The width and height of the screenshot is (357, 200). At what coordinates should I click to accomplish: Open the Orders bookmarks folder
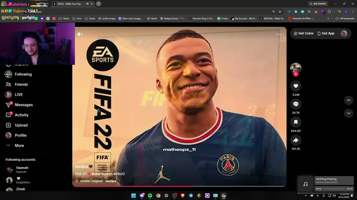[x=223, y=19]
